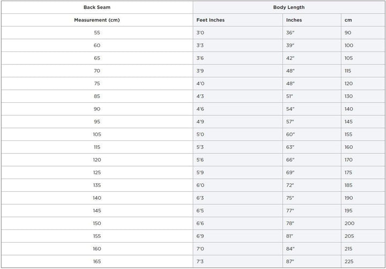Screen dimensions: 386x269
Task: Select back seam measurement 85
Action: click(x=97, y=96)
